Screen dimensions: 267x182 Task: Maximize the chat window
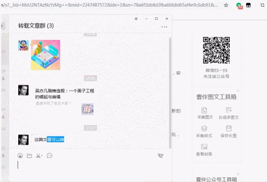[x=156, y=19]
